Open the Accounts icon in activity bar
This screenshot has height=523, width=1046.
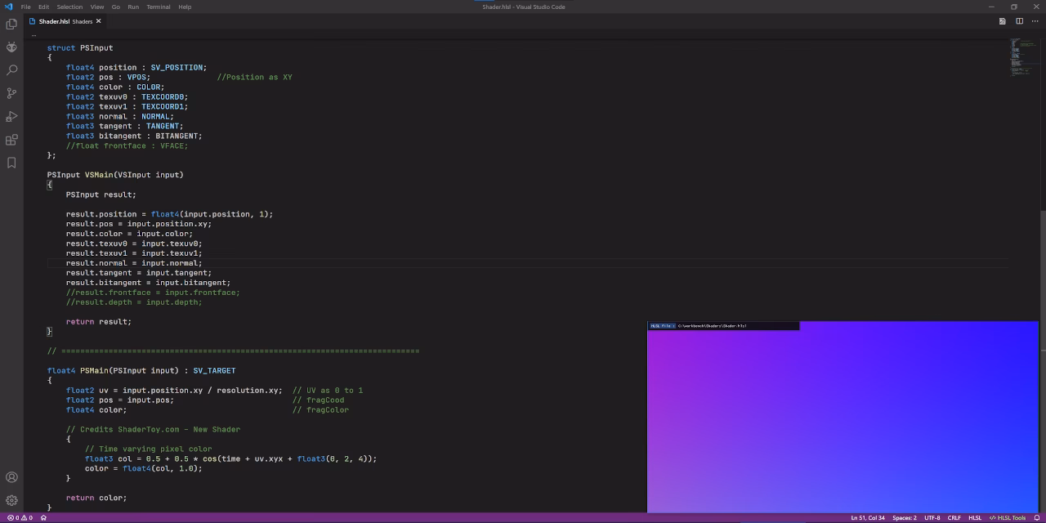[11, 476]
